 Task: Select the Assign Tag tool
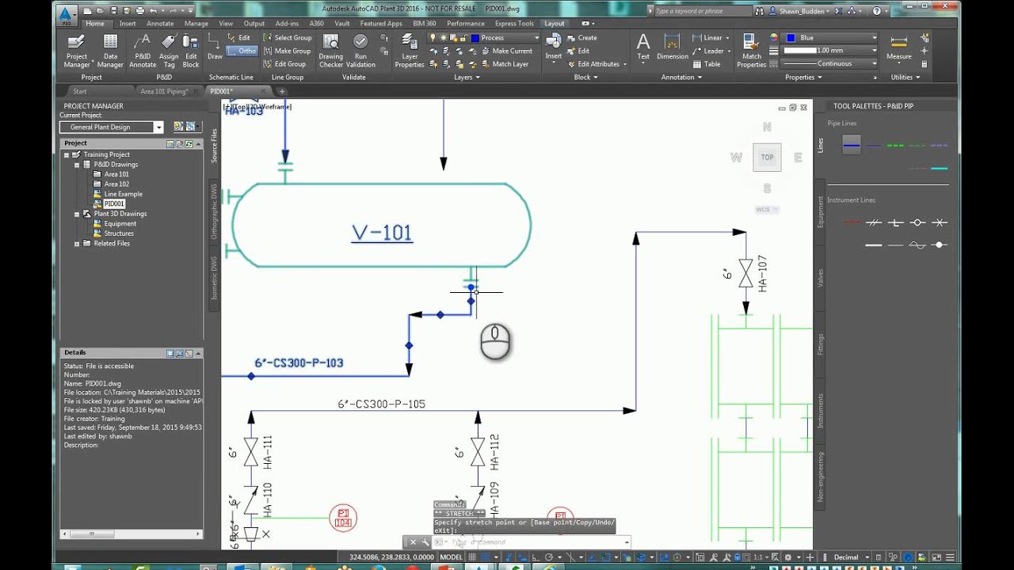click(x=168, y=51)
